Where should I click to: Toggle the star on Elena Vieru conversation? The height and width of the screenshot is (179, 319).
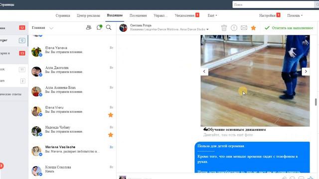[111, 115]
